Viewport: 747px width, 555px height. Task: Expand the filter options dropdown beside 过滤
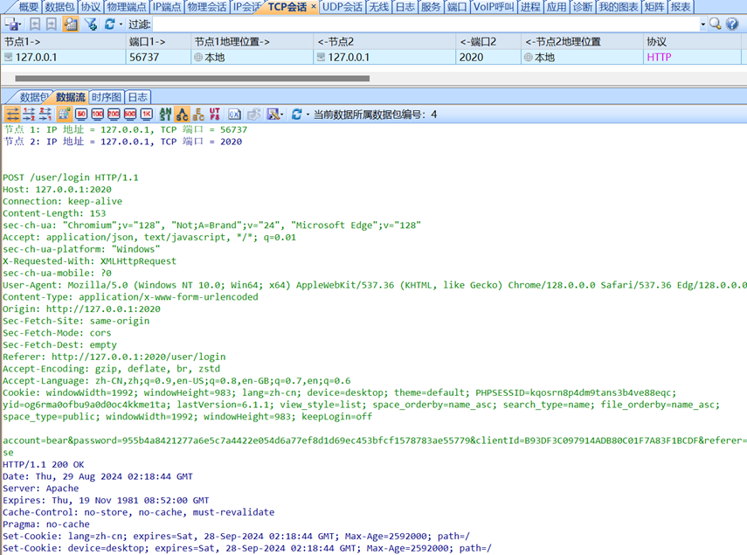[x=703, y=24]
